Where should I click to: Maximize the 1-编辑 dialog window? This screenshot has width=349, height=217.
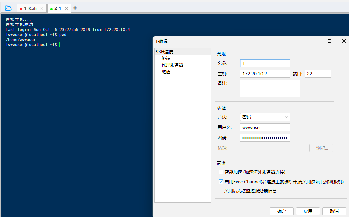(329, 41)
